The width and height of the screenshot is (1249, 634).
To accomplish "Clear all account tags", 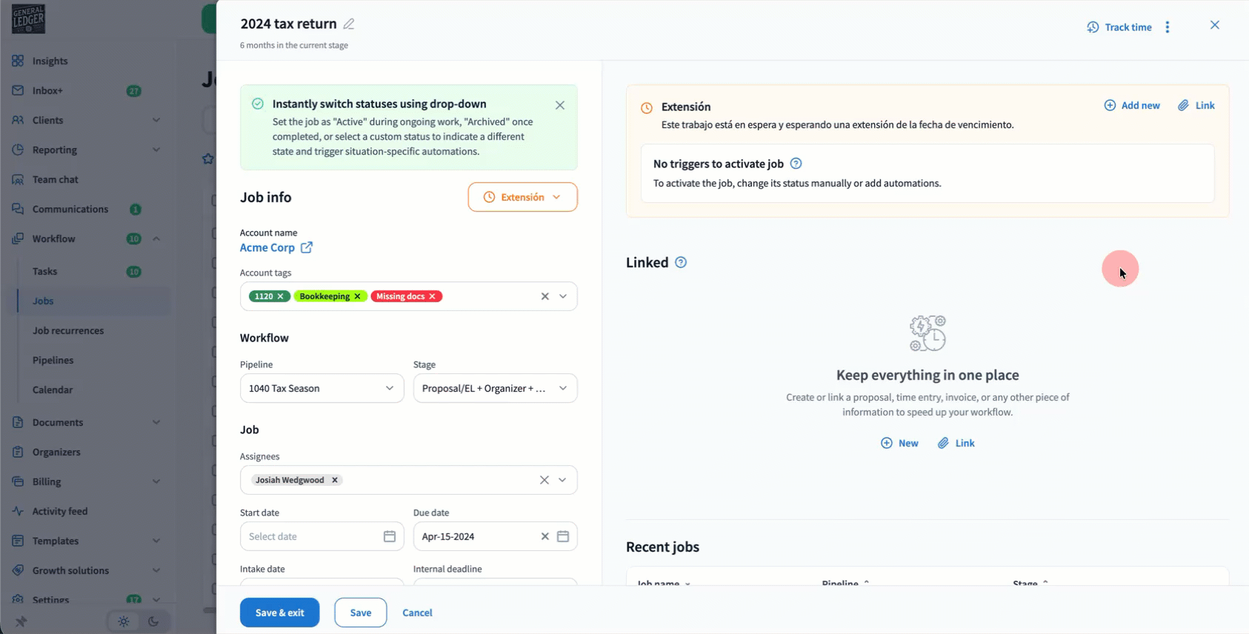I will [x=545, y=296].
